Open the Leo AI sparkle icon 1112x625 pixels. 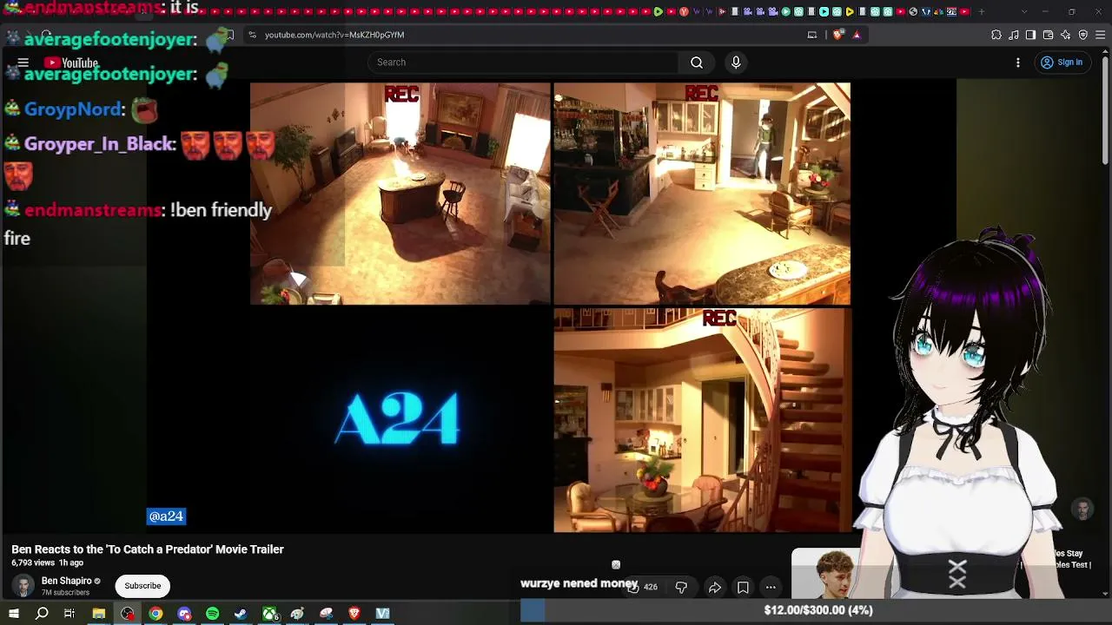click(x=1065, y=35)
